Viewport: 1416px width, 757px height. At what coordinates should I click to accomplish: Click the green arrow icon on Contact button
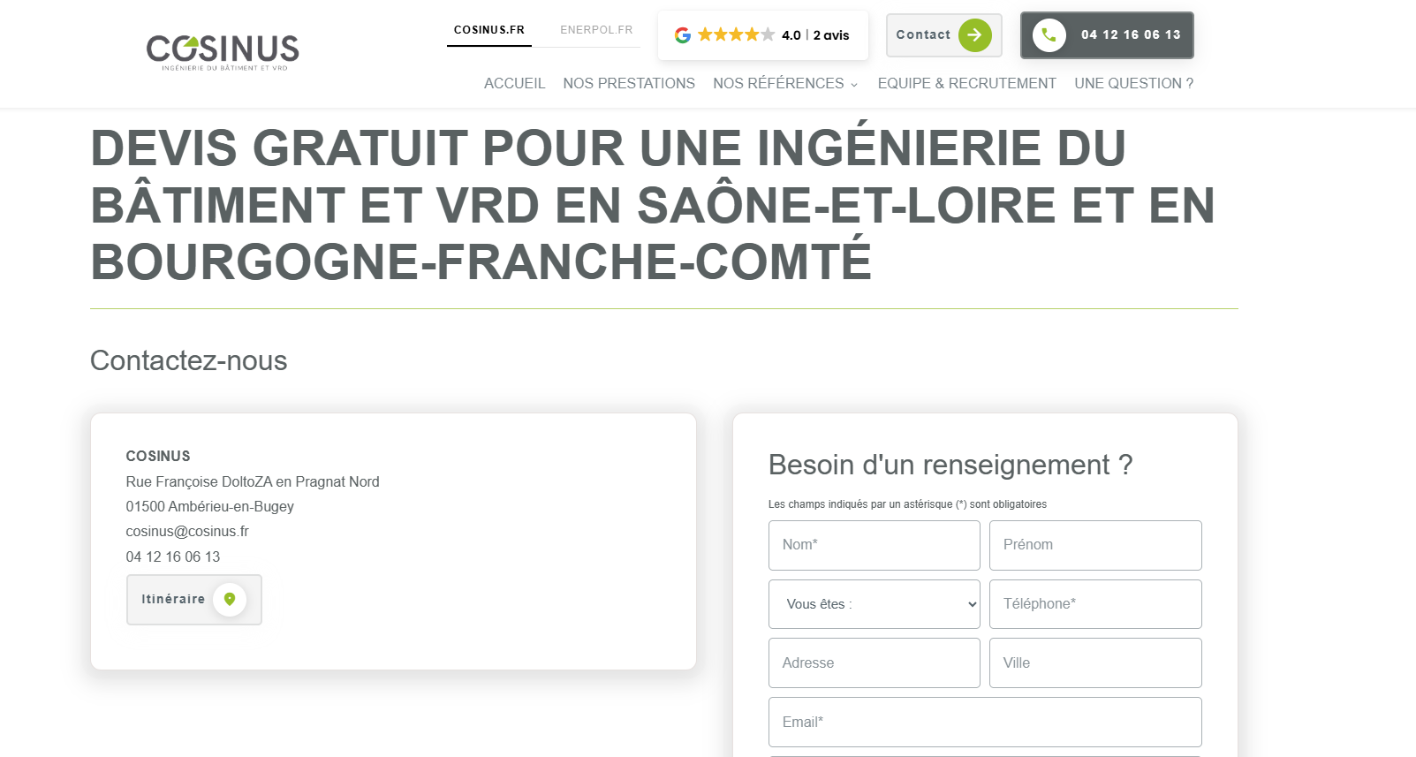974,35
